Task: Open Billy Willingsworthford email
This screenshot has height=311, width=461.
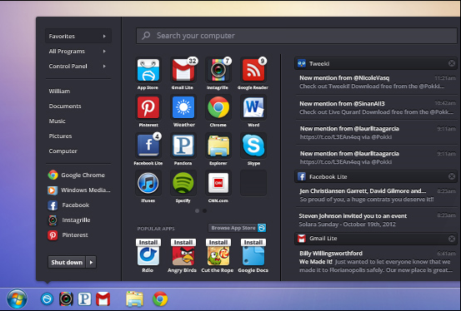Action: [x=377, y=261]
